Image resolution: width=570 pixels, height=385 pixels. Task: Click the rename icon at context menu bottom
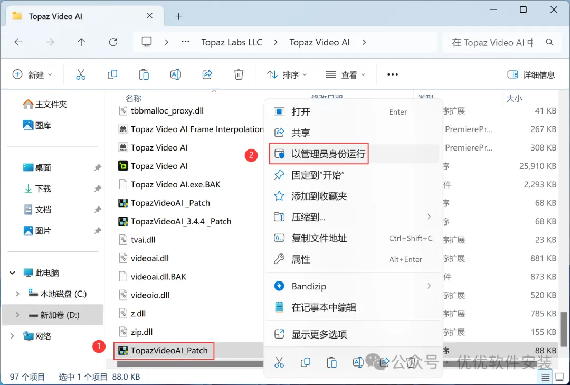tap(358, 362)
